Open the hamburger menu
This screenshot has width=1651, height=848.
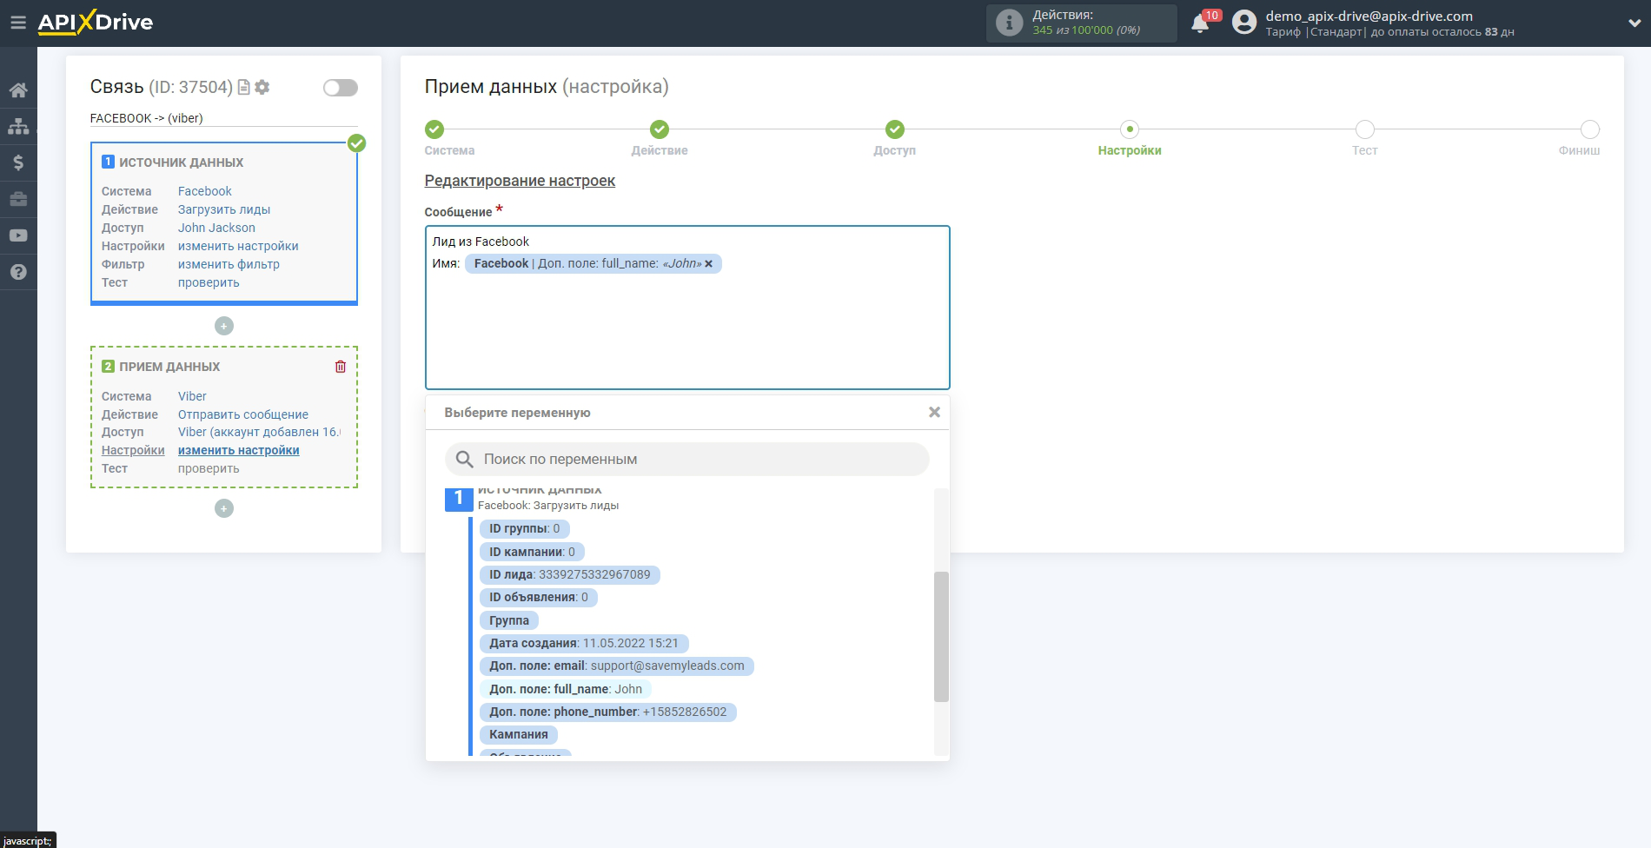[18, 23]
